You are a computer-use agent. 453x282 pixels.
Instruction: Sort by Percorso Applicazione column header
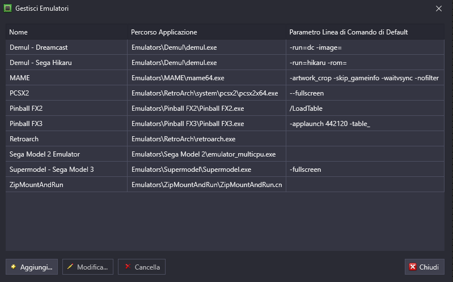coord(206,32)
